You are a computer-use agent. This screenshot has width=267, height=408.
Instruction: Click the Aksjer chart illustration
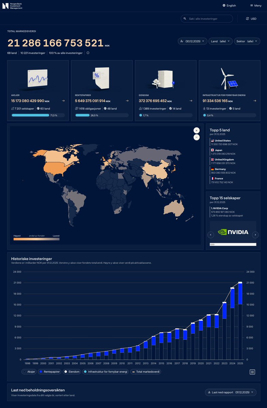(38, 79)
